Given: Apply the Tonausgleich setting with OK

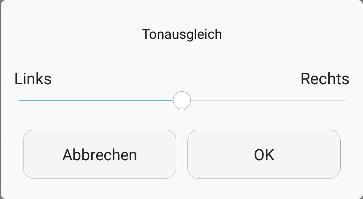Looking at the screenshot, I should 264,154.
